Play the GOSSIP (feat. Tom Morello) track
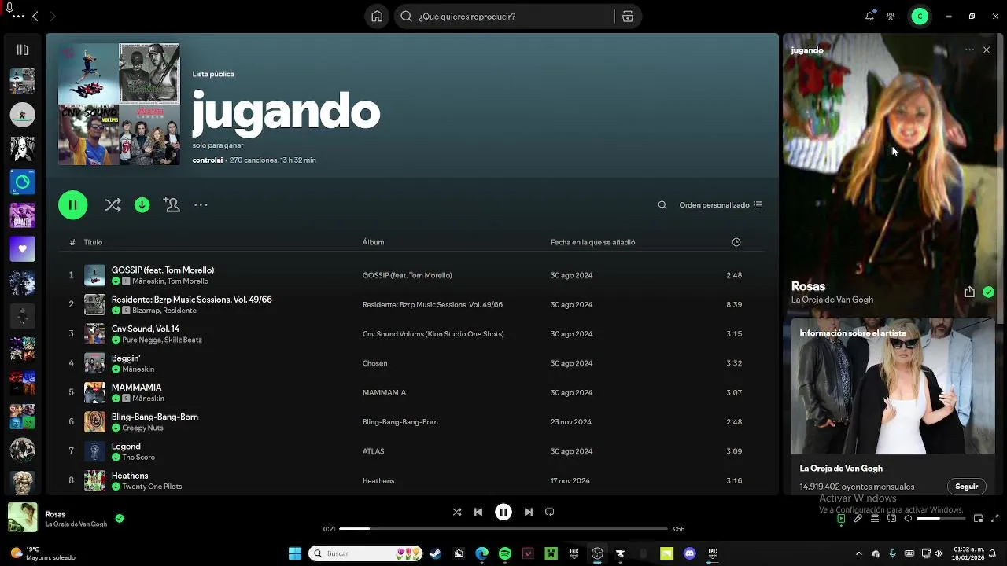Viewport: 1007px width, 566px height. pyautogui.click(x=163, y=270)
